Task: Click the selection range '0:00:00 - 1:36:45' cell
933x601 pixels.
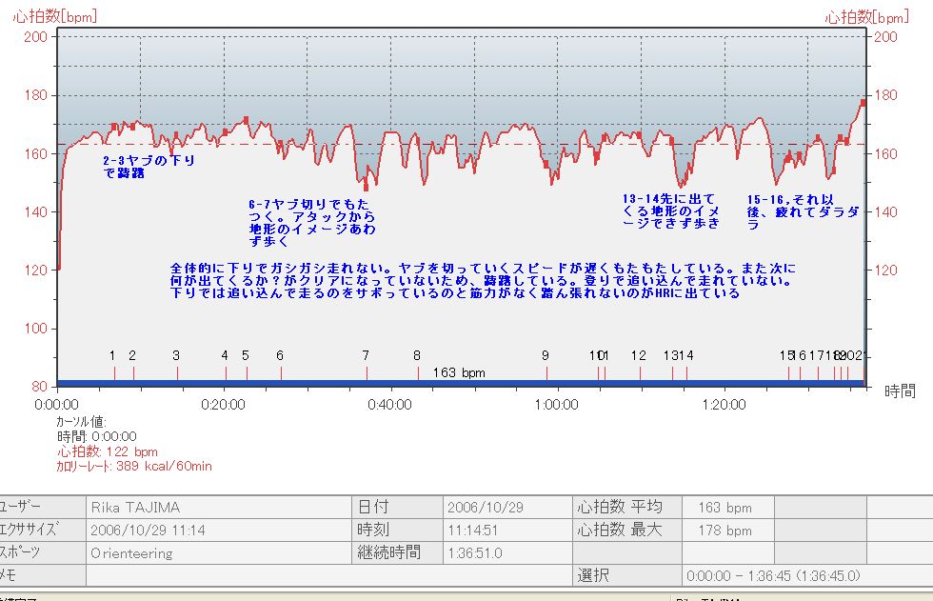Action: point(807,575)
